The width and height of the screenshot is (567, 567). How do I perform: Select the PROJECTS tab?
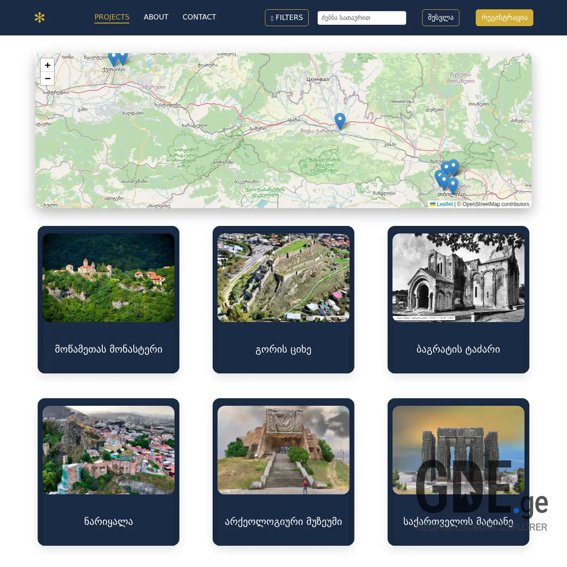[112, 17]
